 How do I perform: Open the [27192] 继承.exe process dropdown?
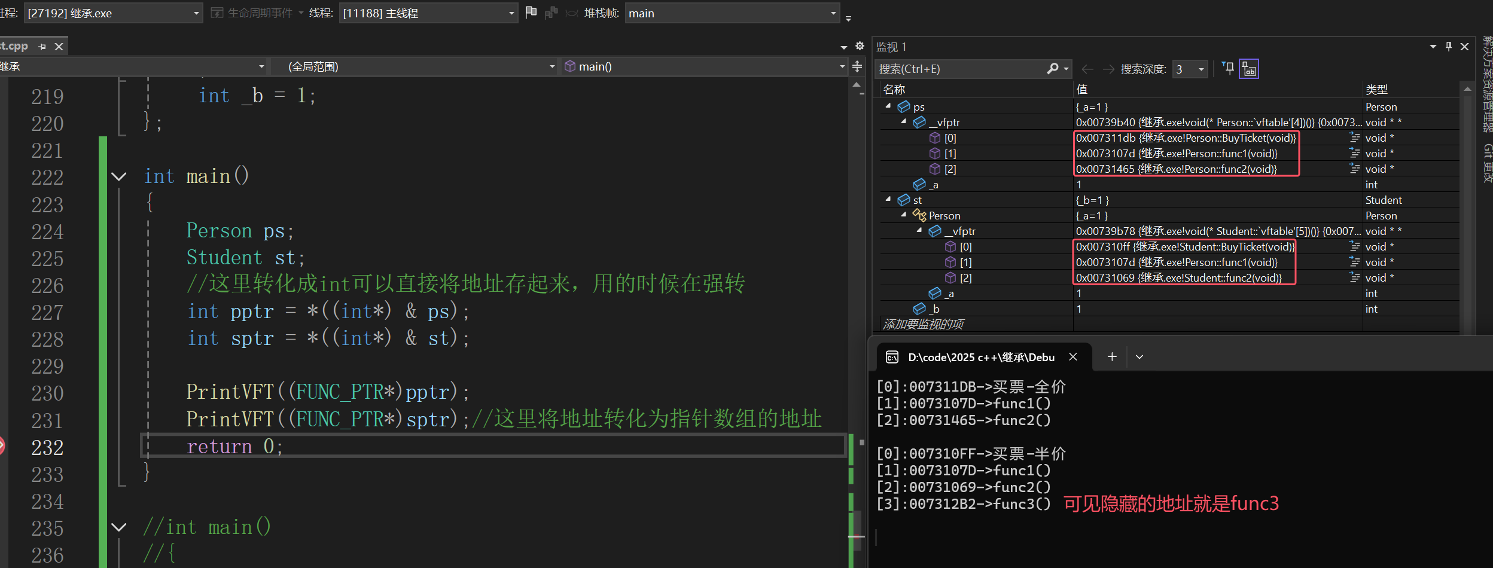pos(196,13)
